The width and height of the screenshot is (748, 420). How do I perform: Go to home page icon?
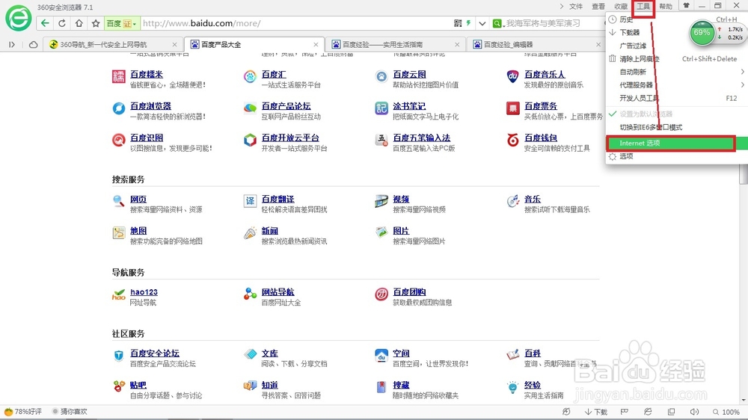click(x=79, y=23)
